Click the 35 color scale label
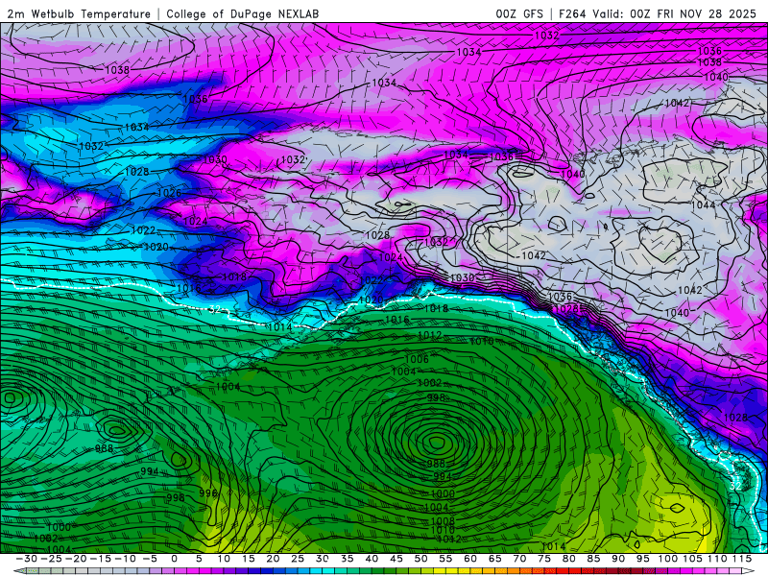The image size is (768, 576). (347, 559)
